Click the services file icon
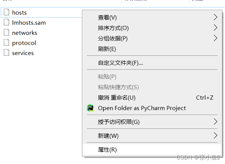This screenshot has width=225, height=164. [x=6, y=52]
